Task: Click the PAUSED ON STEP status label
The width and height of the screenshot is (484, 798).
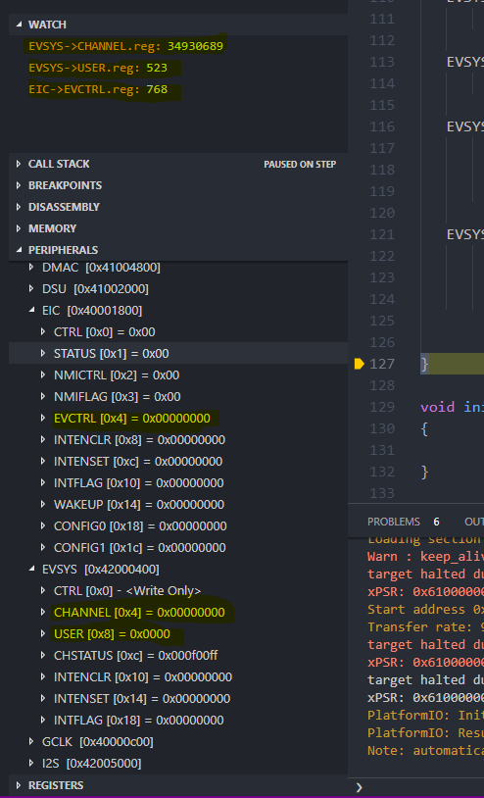Action: coord(300,165)
